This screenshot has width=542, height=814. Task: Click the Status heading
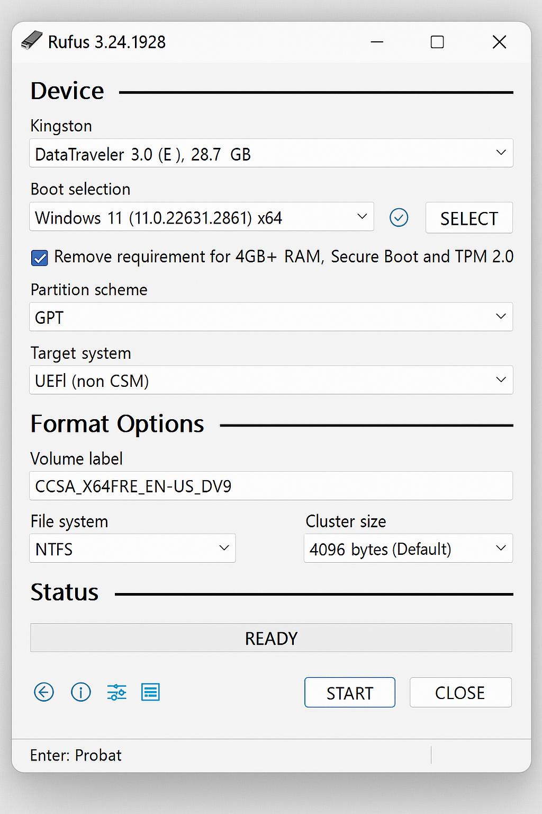(x=65, y=592)
